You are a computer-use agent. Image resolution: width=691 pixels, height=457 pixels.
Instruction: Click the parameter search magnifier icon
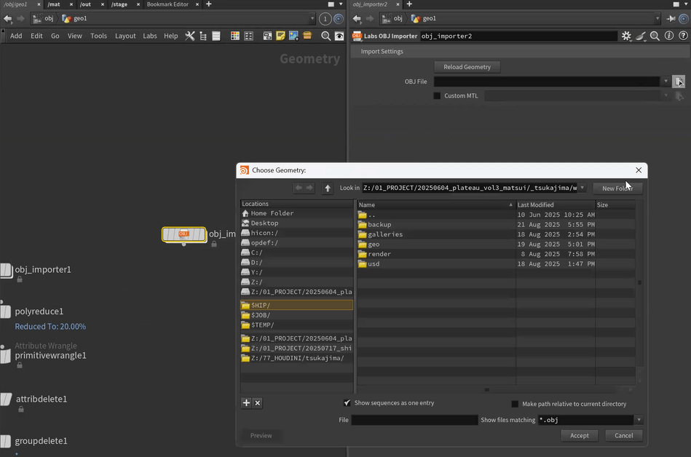[x=655, y=36]
